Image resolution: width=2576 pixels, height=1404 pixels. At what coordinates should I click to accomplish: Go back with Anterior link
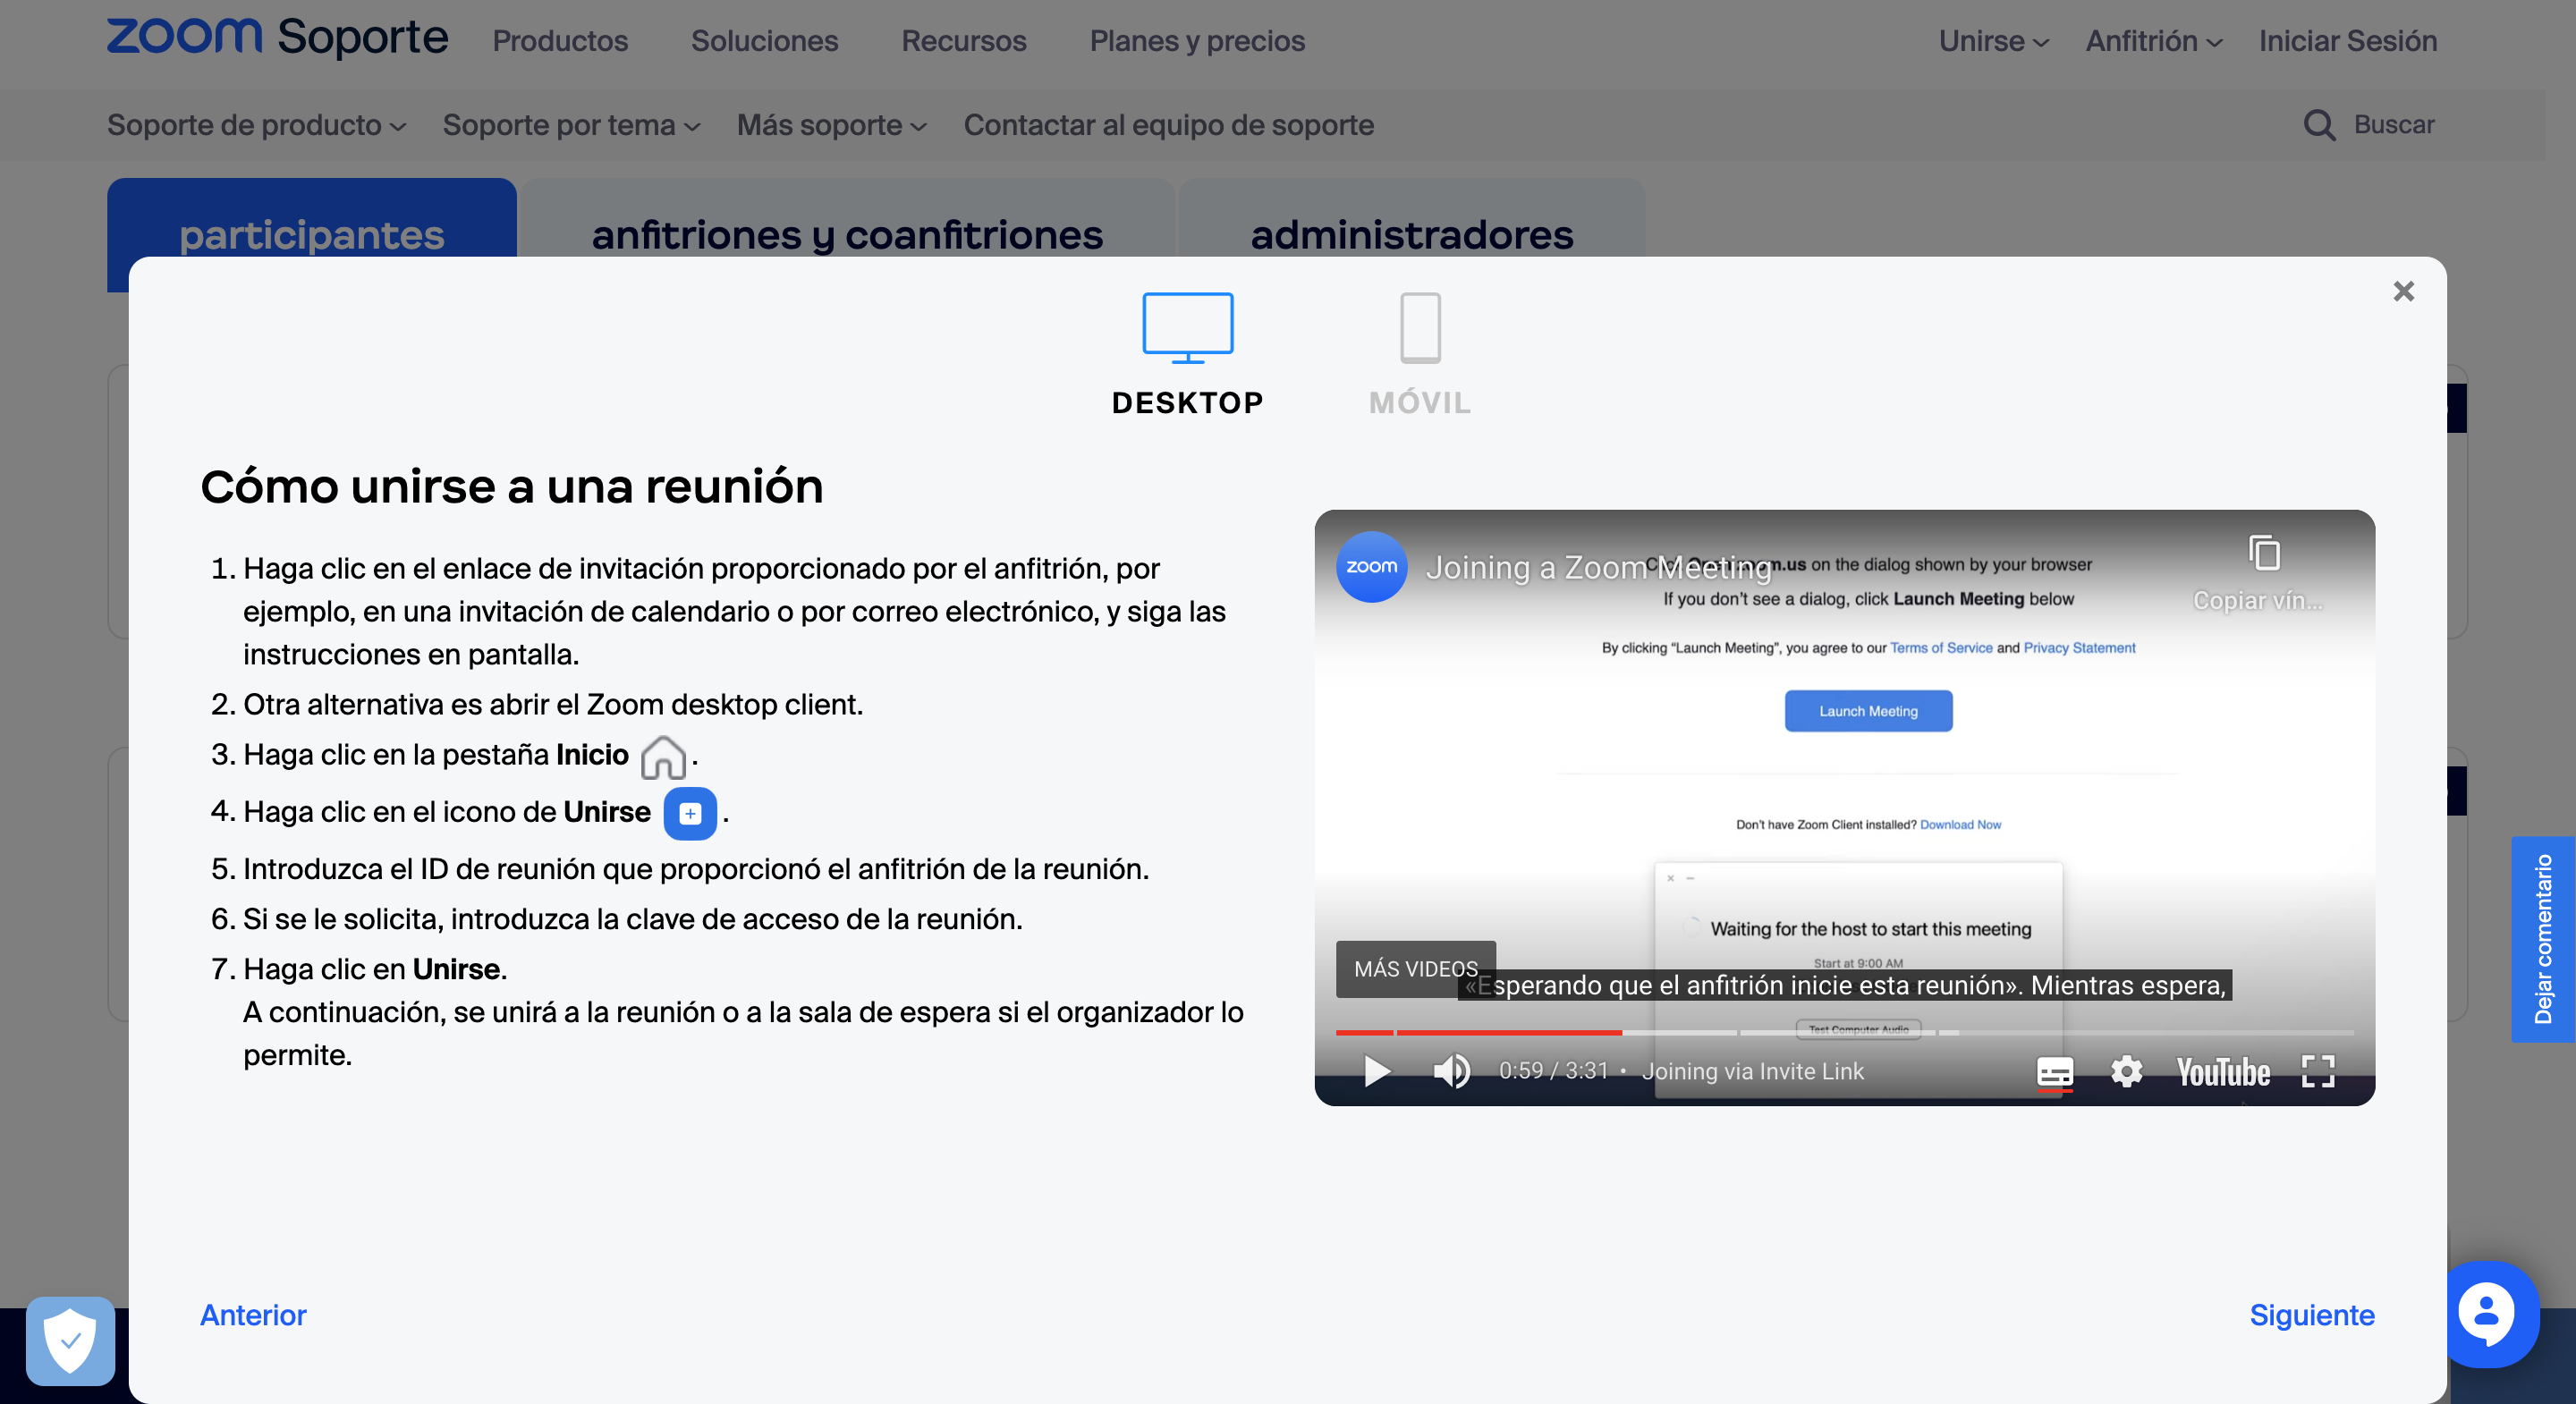253,1314
